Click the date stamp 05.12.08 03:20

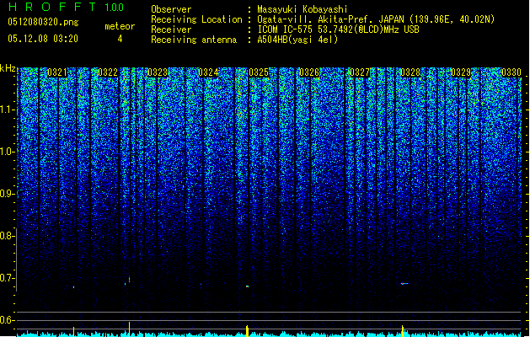[43, 39]
